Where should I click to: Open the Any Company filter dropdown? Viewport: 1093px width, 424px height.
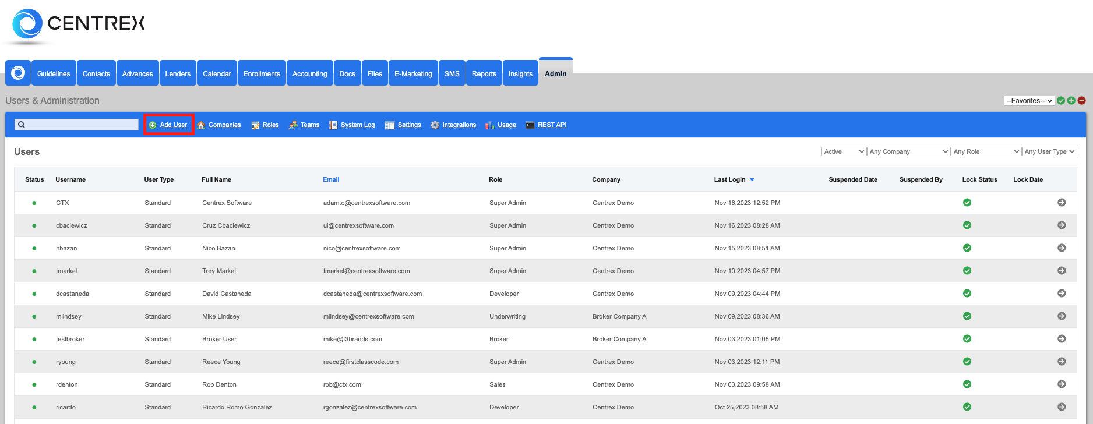point(908,151)
